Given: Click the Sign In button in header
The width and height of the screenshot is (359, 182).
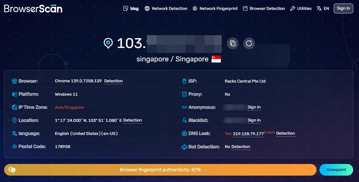Looking at the screenshot, I should click(x=343, y=9).
